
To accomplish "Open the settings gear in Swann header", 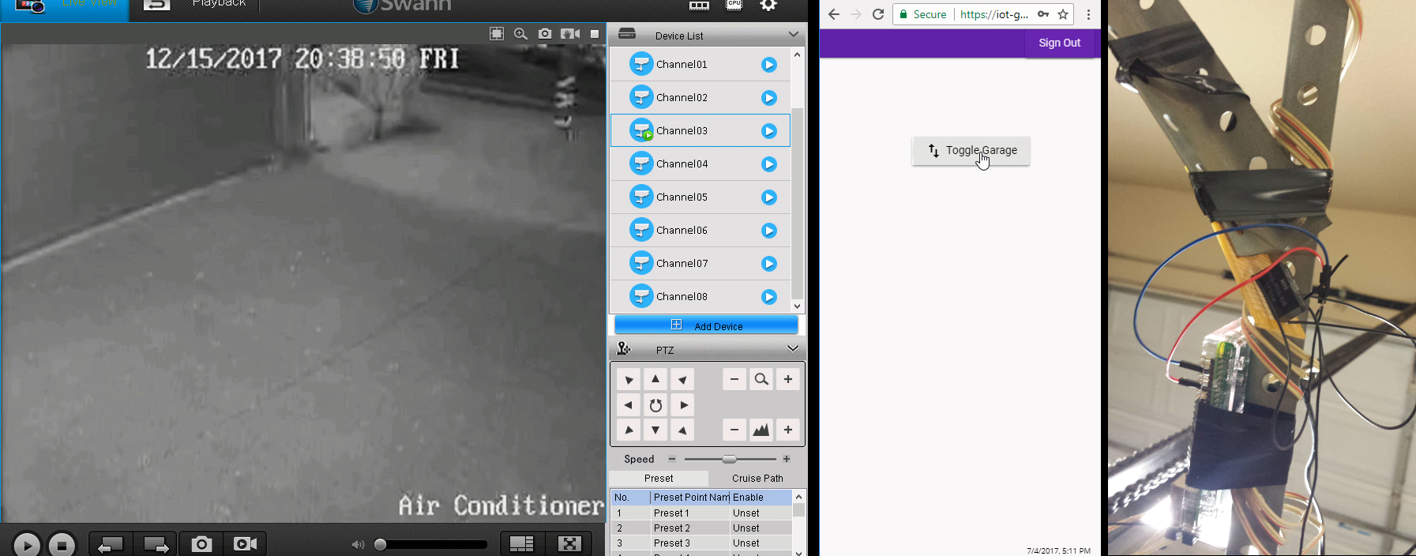I will pos(768,6).
